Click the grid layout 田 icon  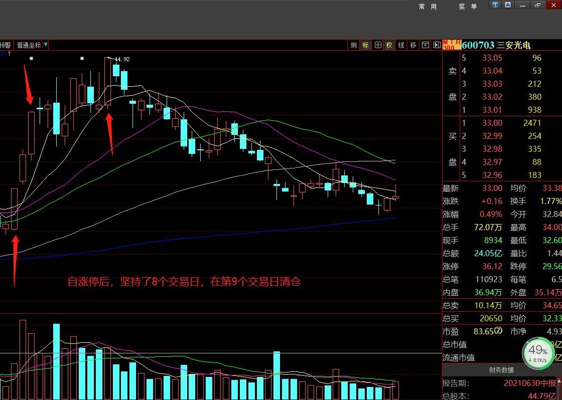click(x=377, y=45)
